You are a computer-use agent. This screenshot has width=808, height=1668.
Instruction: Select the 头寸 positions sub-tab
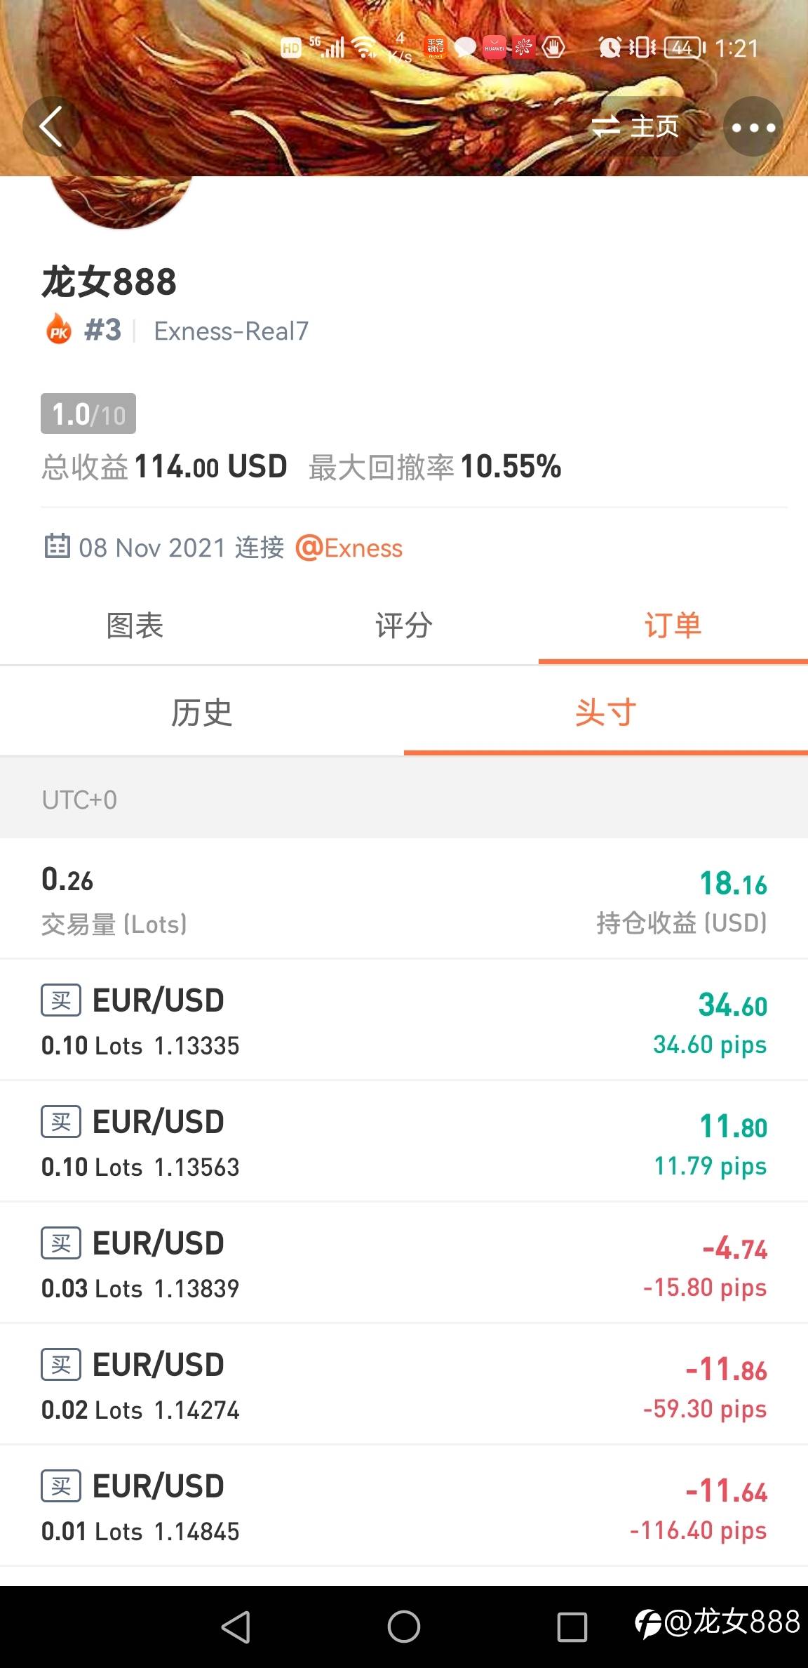[606, 713]
